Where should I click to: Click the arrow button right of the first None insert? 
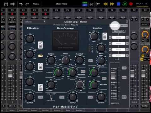pyautogui.click(x=127, y=37)
